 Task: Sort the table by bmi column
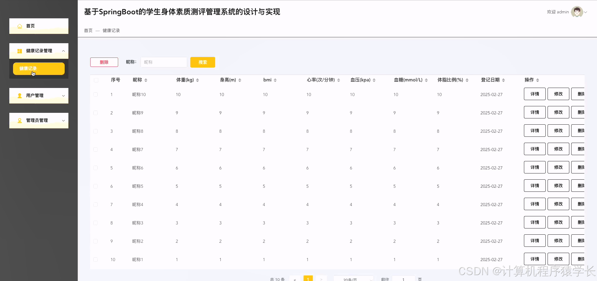tap(275, 80)
